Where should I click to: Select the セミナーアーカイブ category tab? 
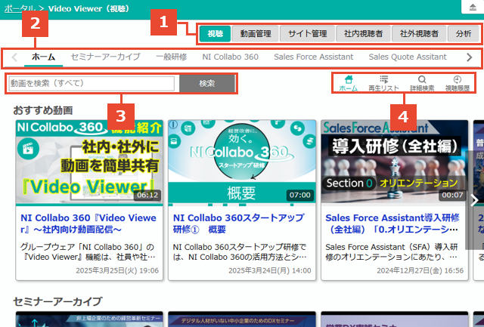click(x=106, y=57)
